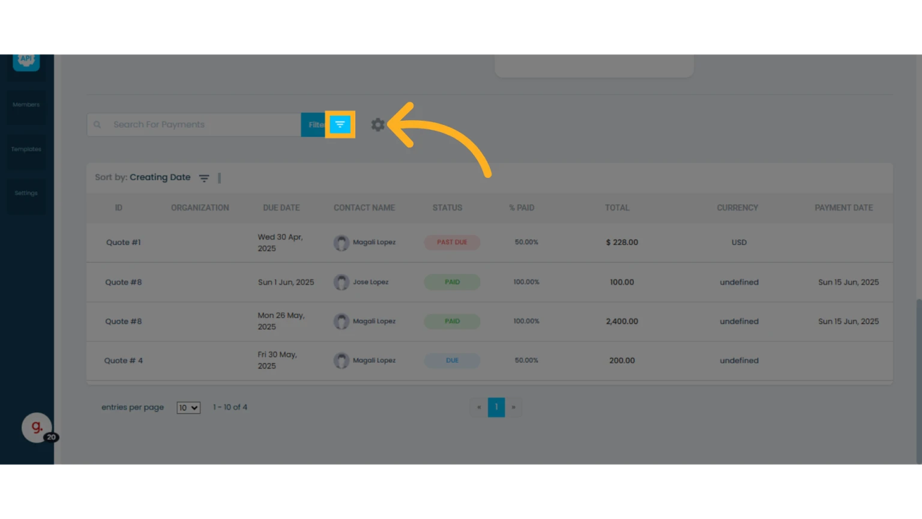Click Jose Lopez contact name

370,282
